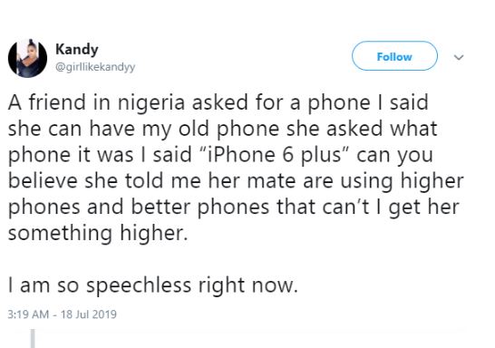Click the words 'she asked what'
The image size is (495, 348).
362,129
